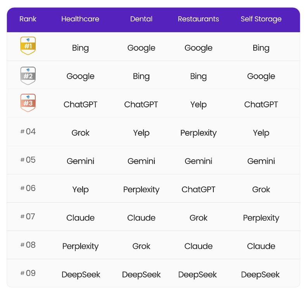The height and width of the screenshot is (298, 308).
Task: Click Claude in the Healthcare column
Action: point(80,218)
